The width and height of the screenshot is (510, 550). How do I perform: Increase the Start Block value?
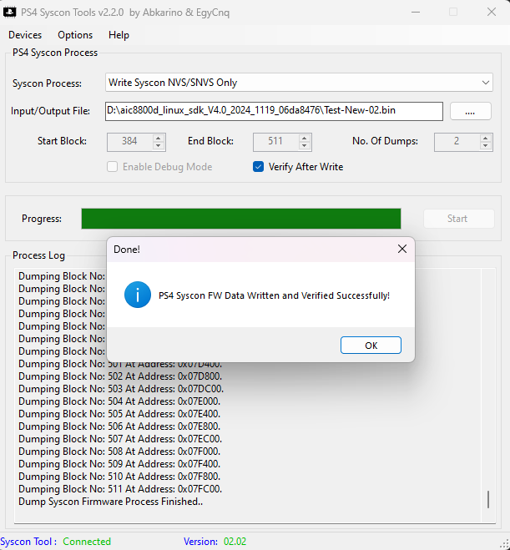point(159,138)
